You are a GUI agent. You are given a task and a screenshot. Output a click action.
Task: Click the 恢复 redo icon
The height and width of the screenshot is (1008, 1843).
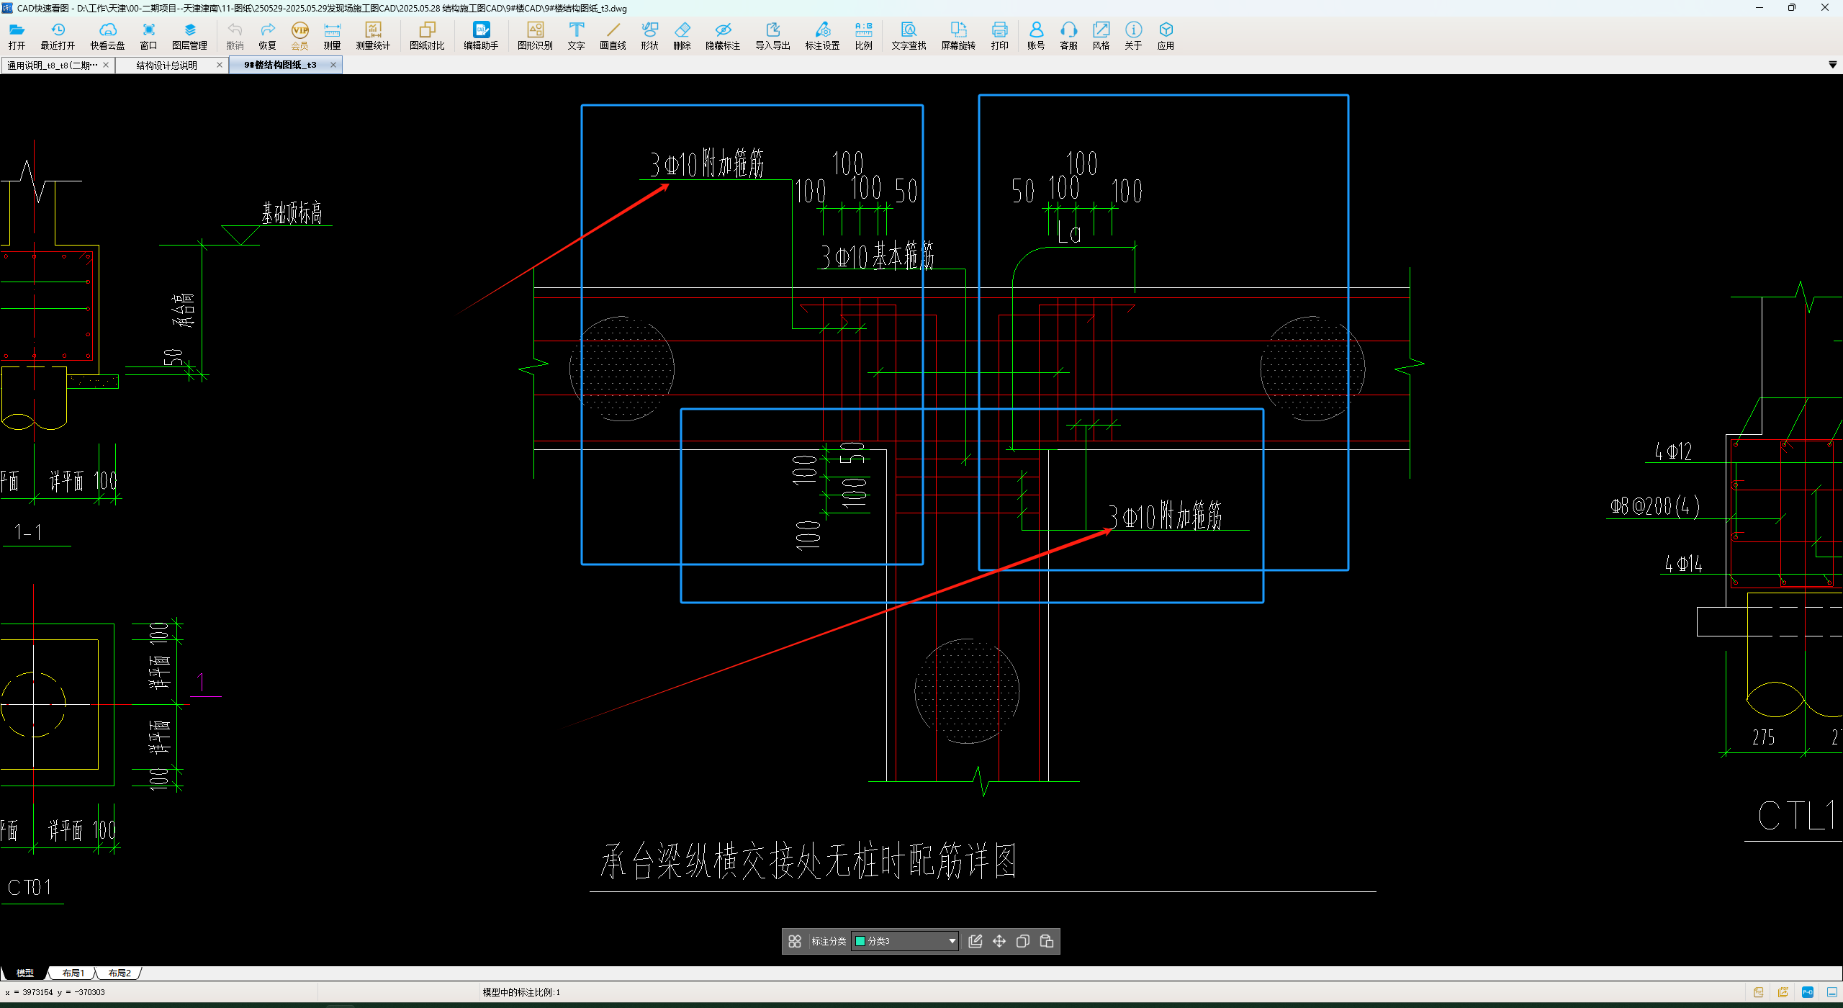pyautogui.click(x=267, y=35)
